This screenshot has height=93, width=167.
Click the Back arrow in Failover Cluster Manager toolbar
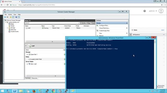(x=5, y=17)
